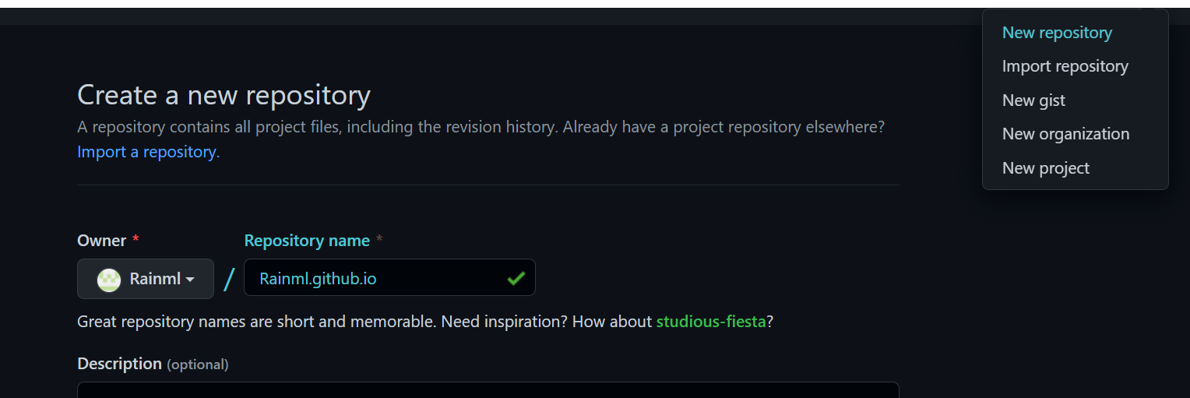Choose Import repository in the menu
The height and width of the screenshot is (398, 1190).
[1065, 66]
